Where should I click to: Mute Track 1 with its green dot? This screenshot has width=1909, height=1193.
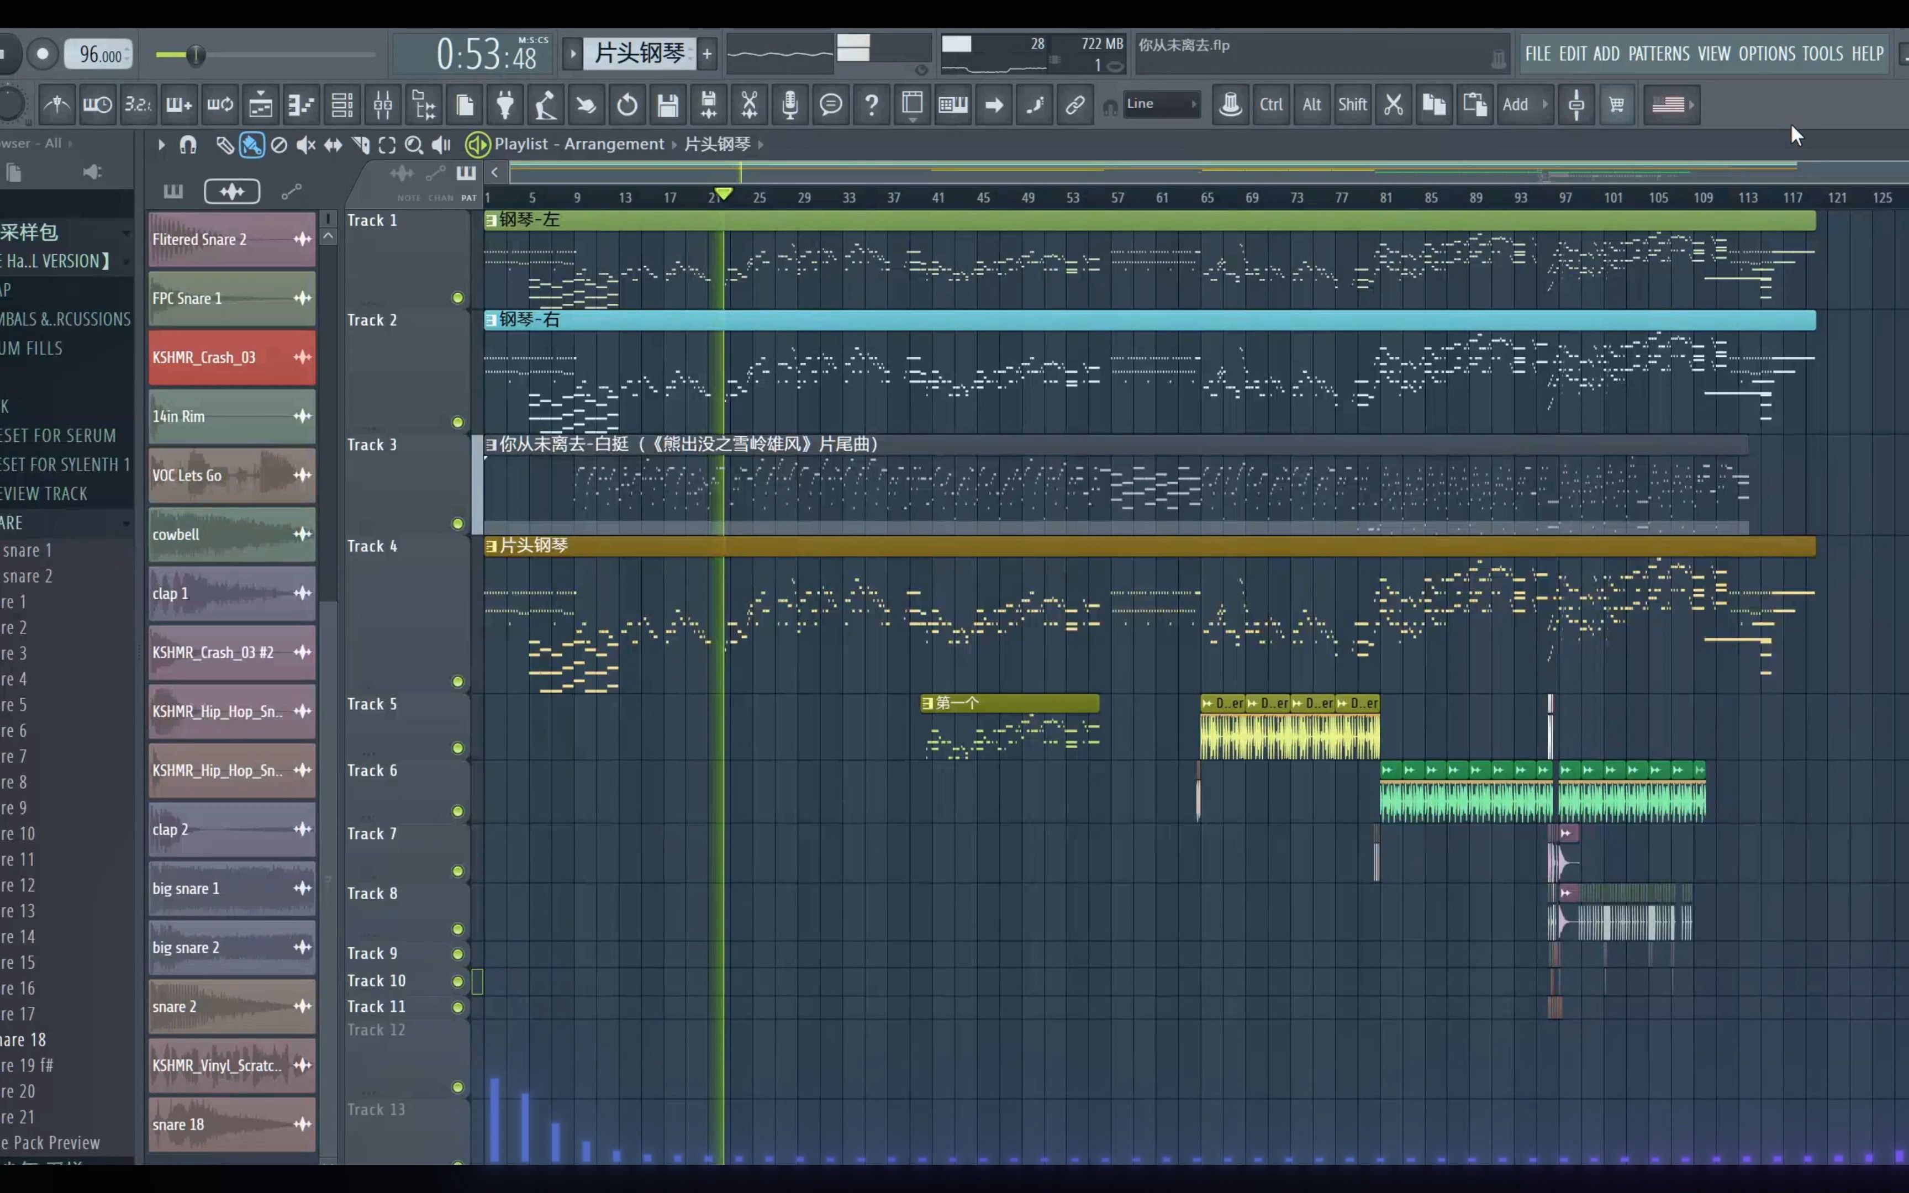(x=457, y=298)
